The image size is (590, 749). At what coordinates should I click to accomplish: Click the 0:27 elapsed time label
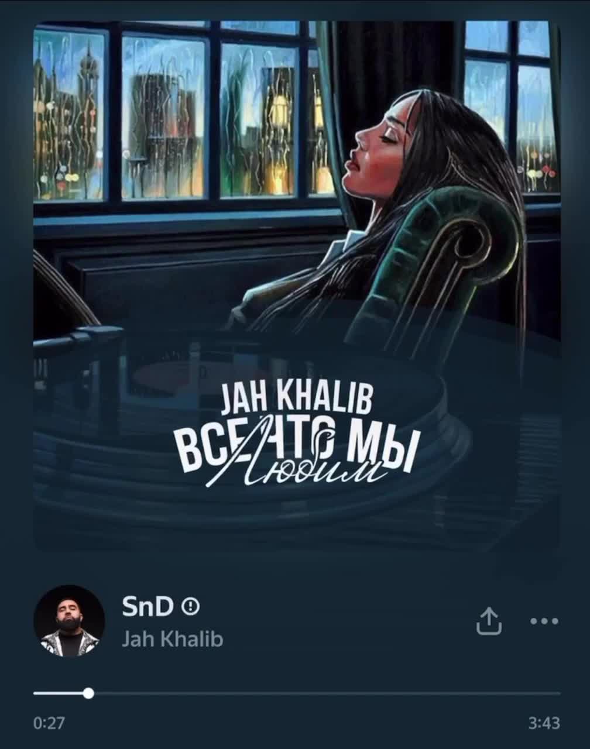coord(49,723)
